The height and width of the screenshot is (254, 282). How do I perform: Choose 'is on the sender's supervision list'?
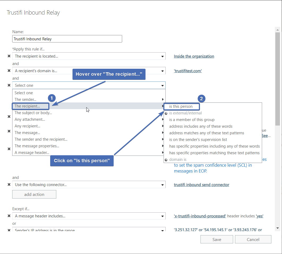[x=213, y=140]
